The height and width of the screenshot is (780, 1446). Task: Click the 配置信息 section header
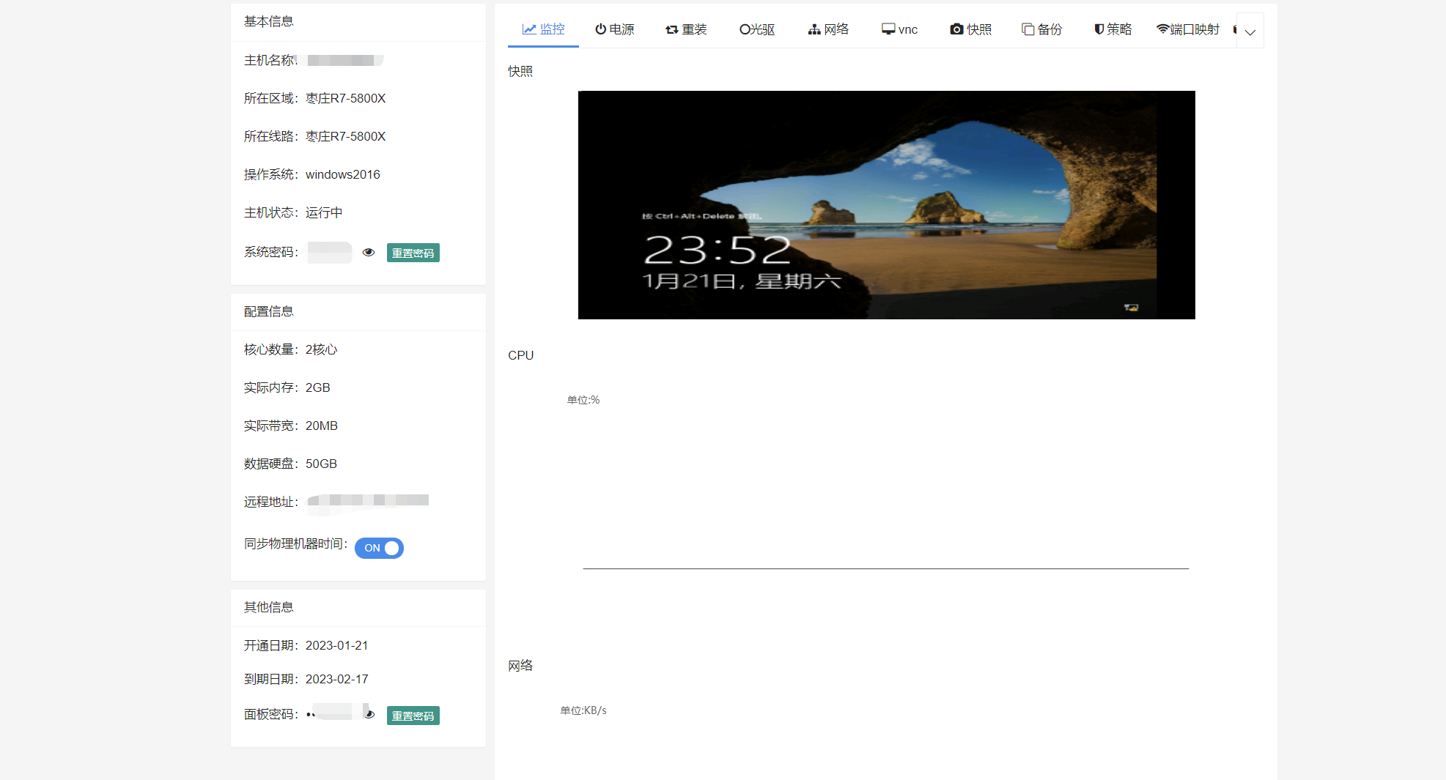point(269,311)
